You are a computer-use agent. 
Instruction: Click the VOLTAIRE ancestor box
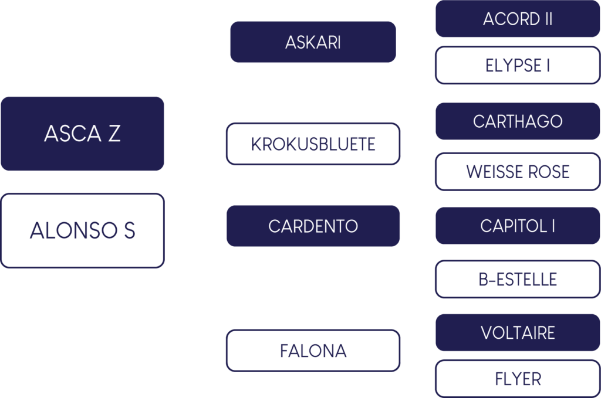pyautogui.click(x=518, y=332)
